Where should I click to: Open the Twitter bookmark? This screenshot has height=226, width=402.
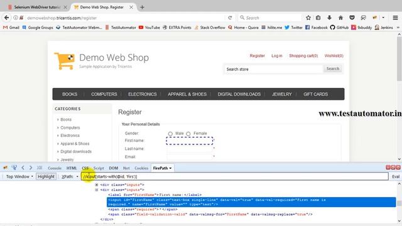tap(293, 28)
